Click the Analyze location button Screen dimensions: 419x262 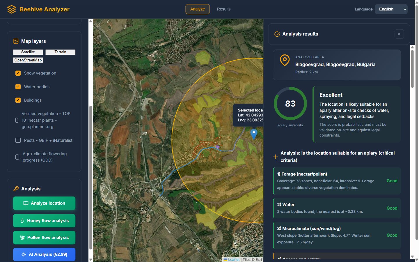point(44,203)
